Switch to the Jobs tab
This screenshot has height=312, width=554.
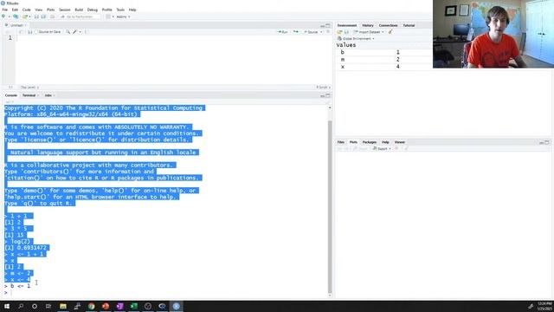pyautogui.click(x=48, y=95)
